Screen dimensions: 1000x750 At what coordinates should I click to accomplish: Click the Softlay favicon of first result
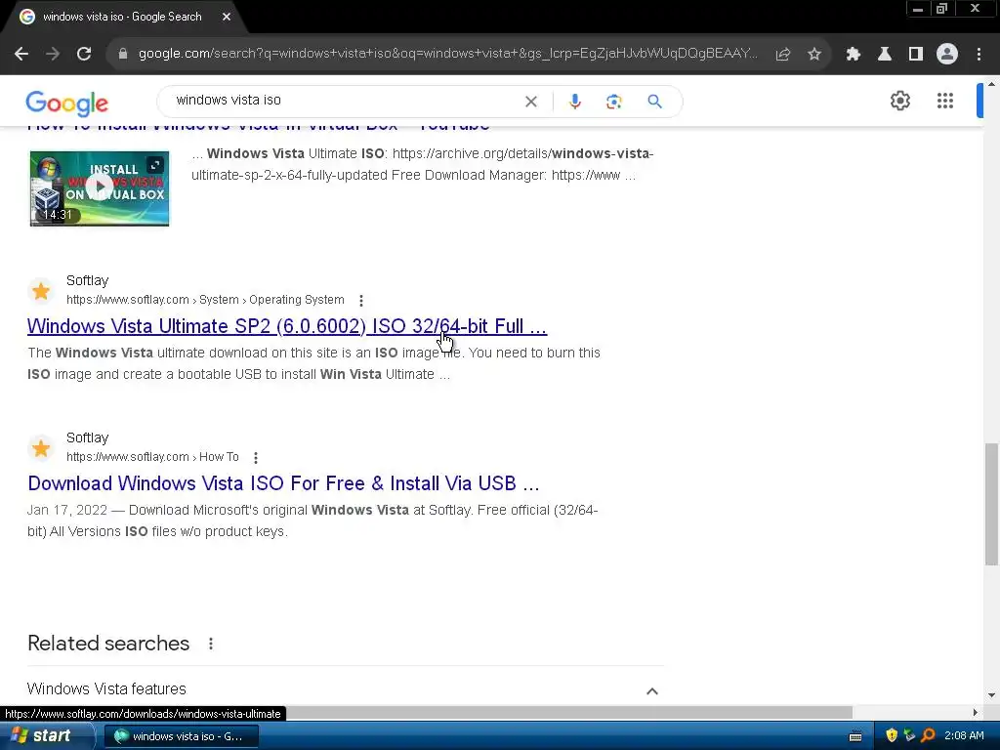coord(41,291)
